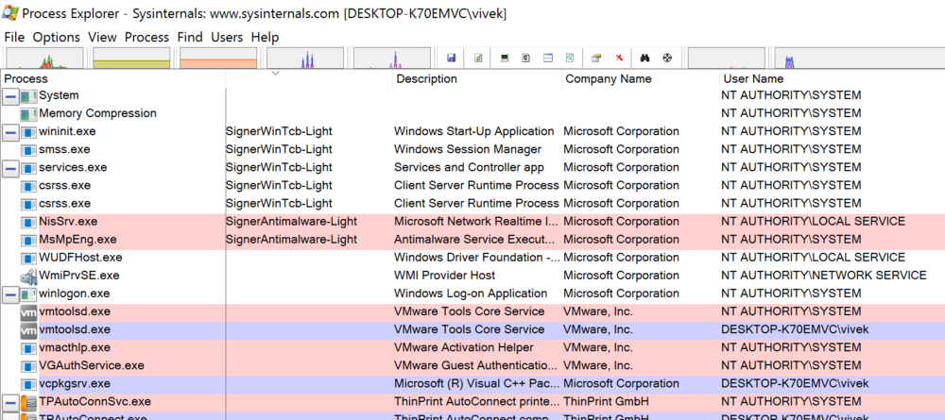Click the red X Kill Process icon

[x=619, y=58]
